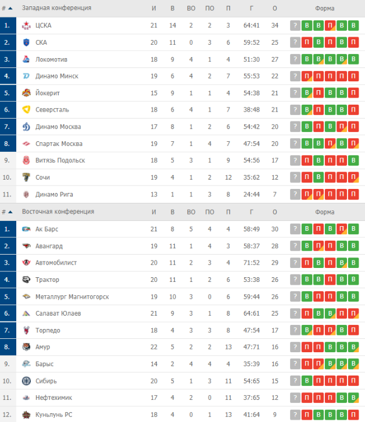Sort western table by О points column
Image resolution: width=365 pixels, height=422 pixels.
point(274,8)
